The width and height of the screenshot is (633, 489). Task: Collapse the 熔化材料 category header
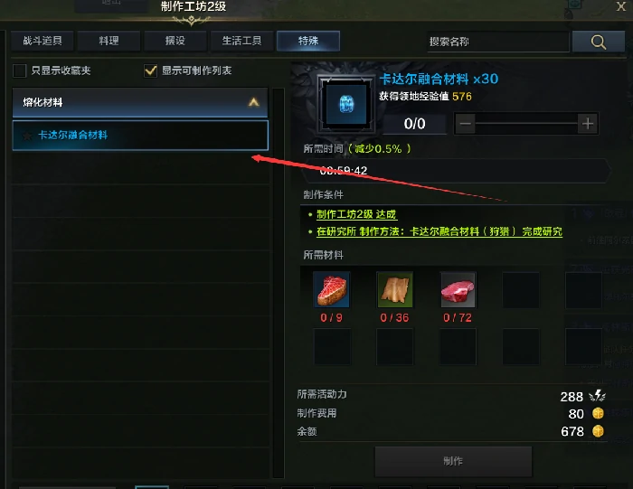coord(140,102)
